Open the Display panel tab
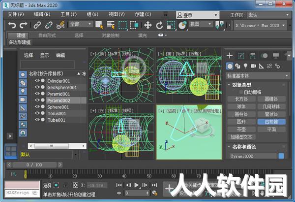This screenshot has height=202, width=295. tap(276, 56)
